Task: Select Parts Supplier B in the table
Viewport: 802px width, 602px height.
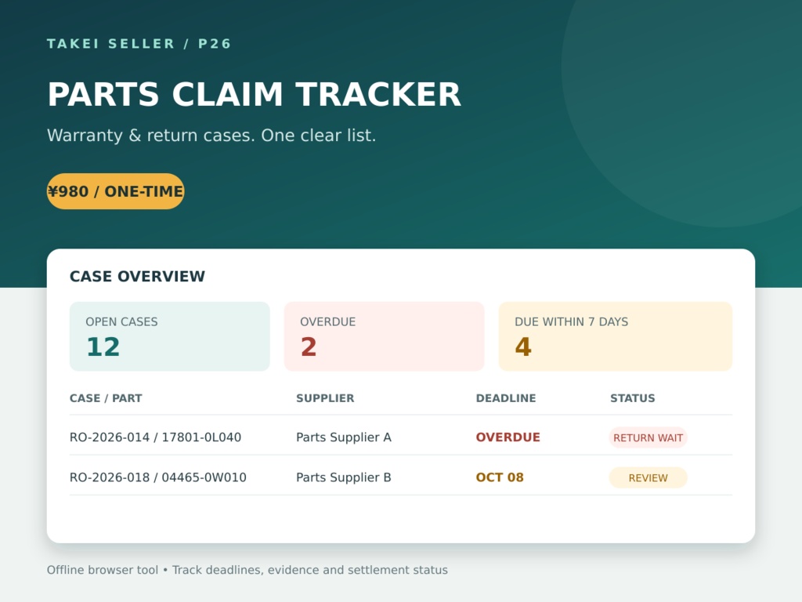Action: pos(344,477)
